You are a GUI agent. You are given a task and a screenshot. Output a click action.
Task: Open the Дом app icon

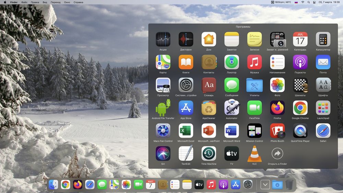(x=209, y=39)
